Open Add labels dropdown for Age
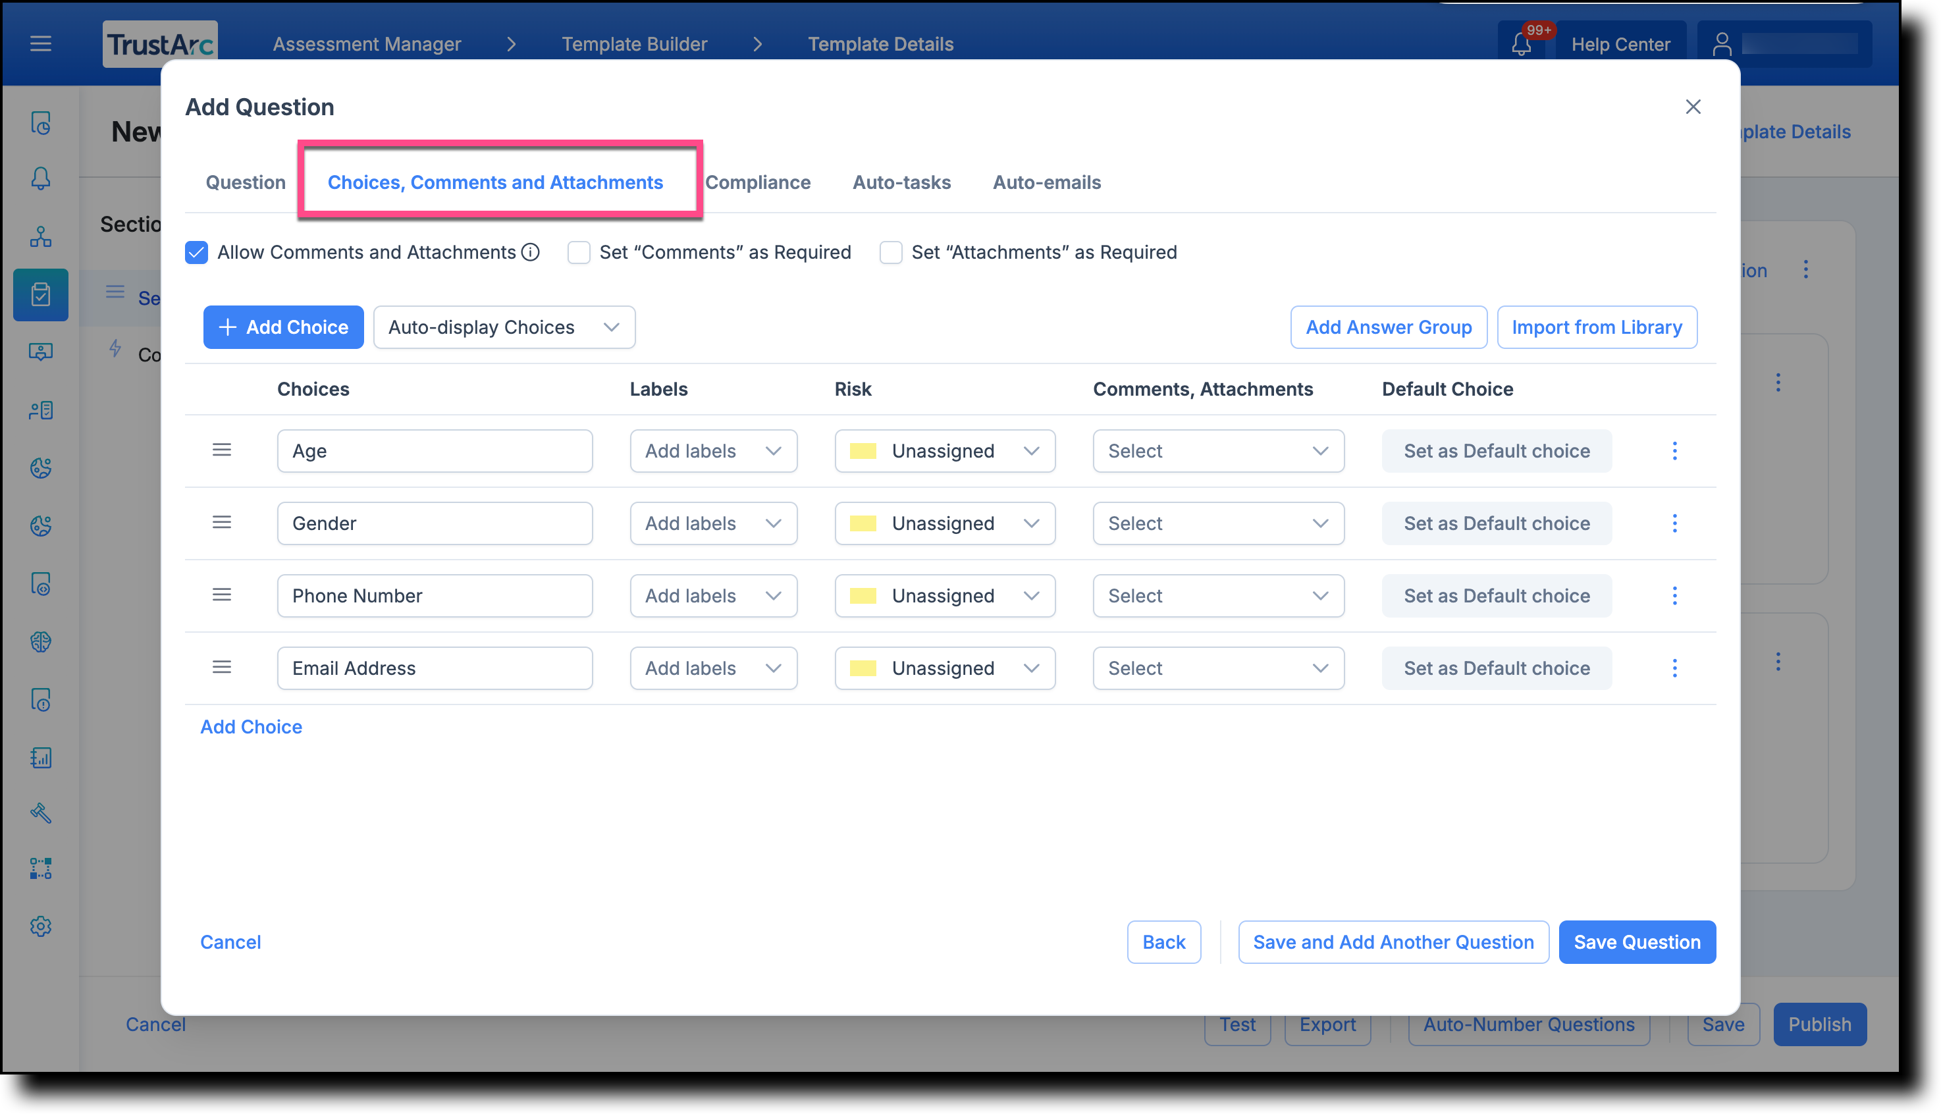Viewport: 1941px width, 1114px height. click(x=713, y=450)
